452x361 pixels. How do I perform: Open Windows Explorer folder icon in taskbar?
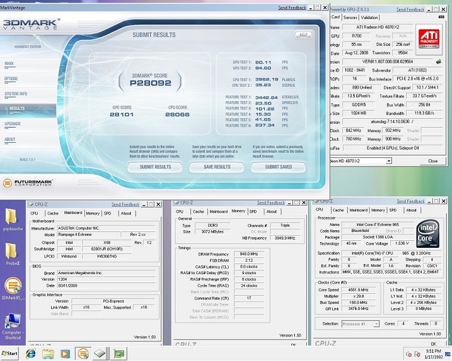coord(48,353)
